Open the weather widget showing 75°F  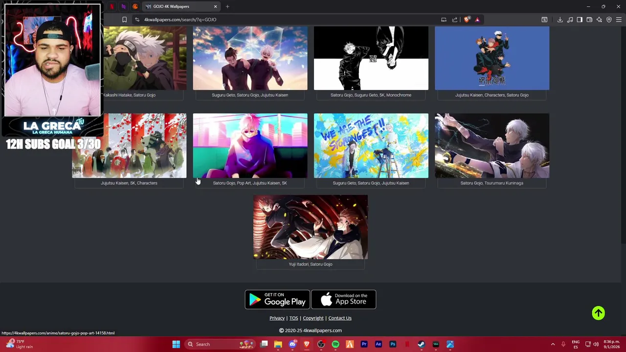(x=20, y=344)
